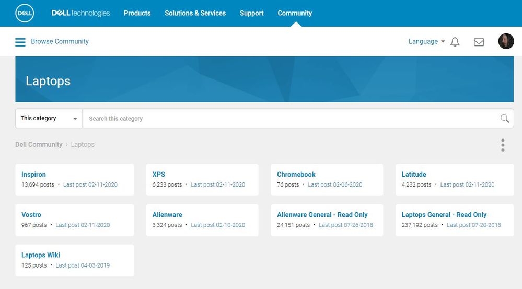Click the Laptops breadcrumb
Image resolution: width=522 pixels, height=289 pixels.
pos(83,144)
